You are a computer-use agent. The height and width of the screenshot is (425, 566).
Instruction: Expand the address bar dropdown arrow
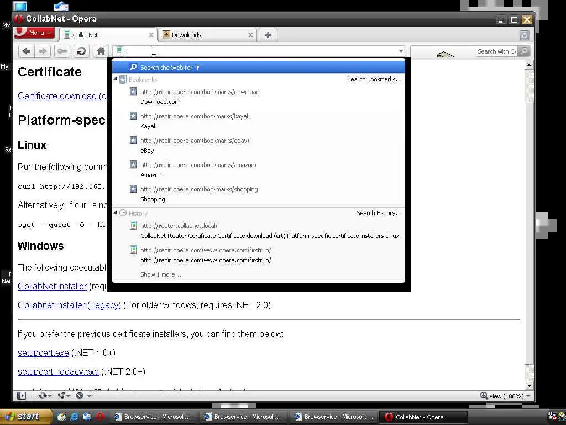click(x=401, y=51)
